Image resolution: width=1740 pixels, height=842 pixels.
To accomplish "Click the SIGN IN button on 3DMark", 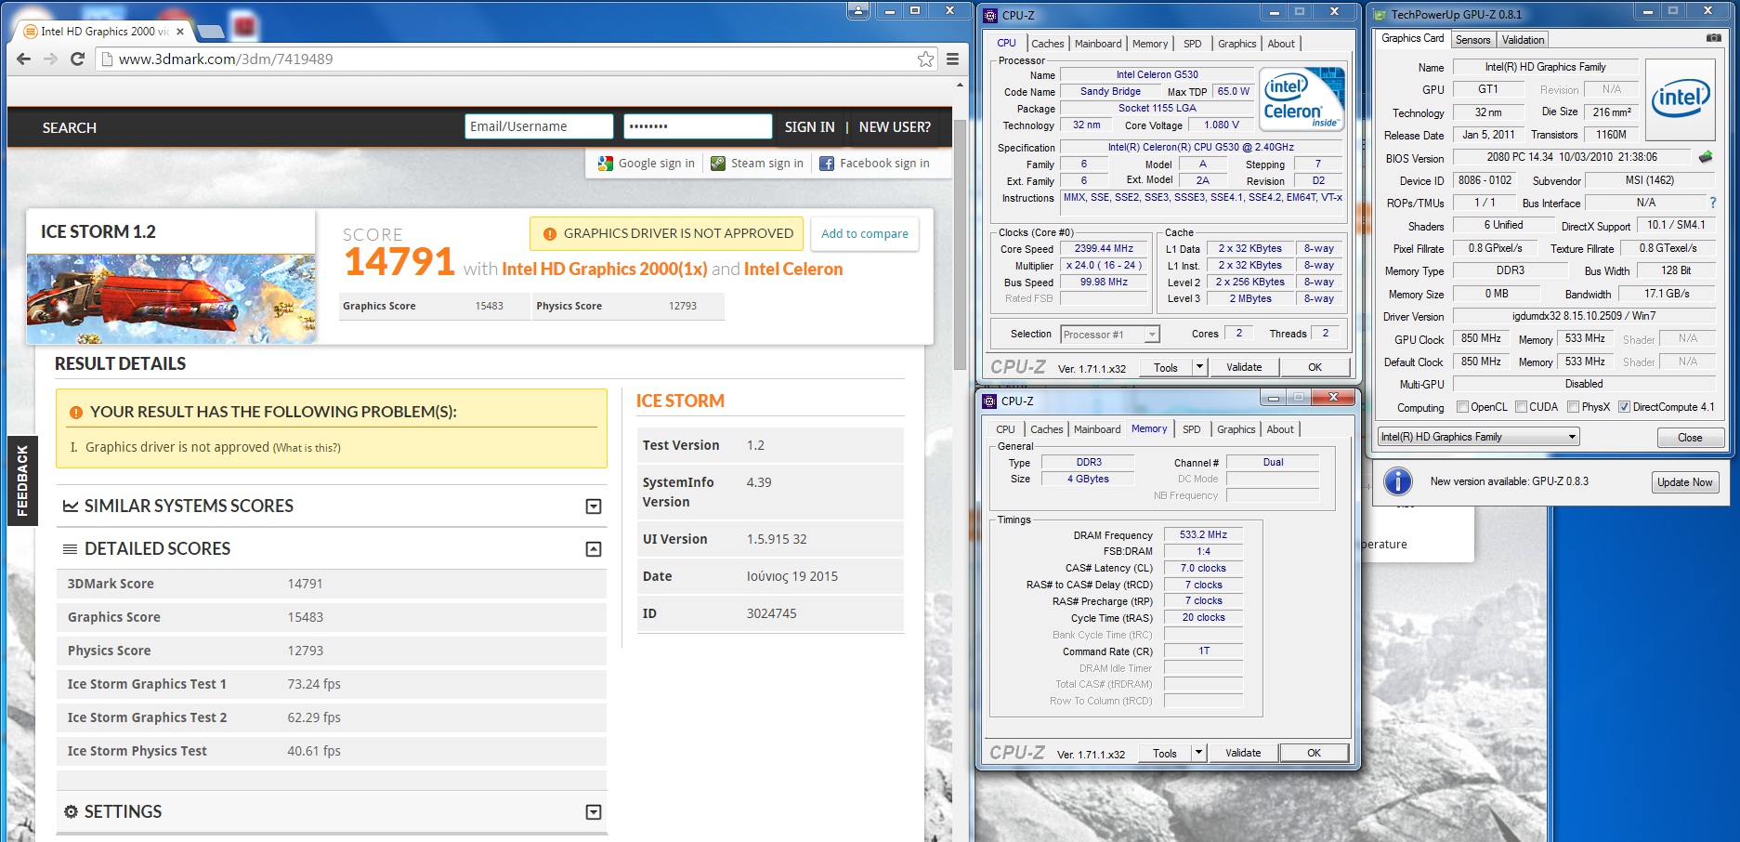I will (809, 127).
